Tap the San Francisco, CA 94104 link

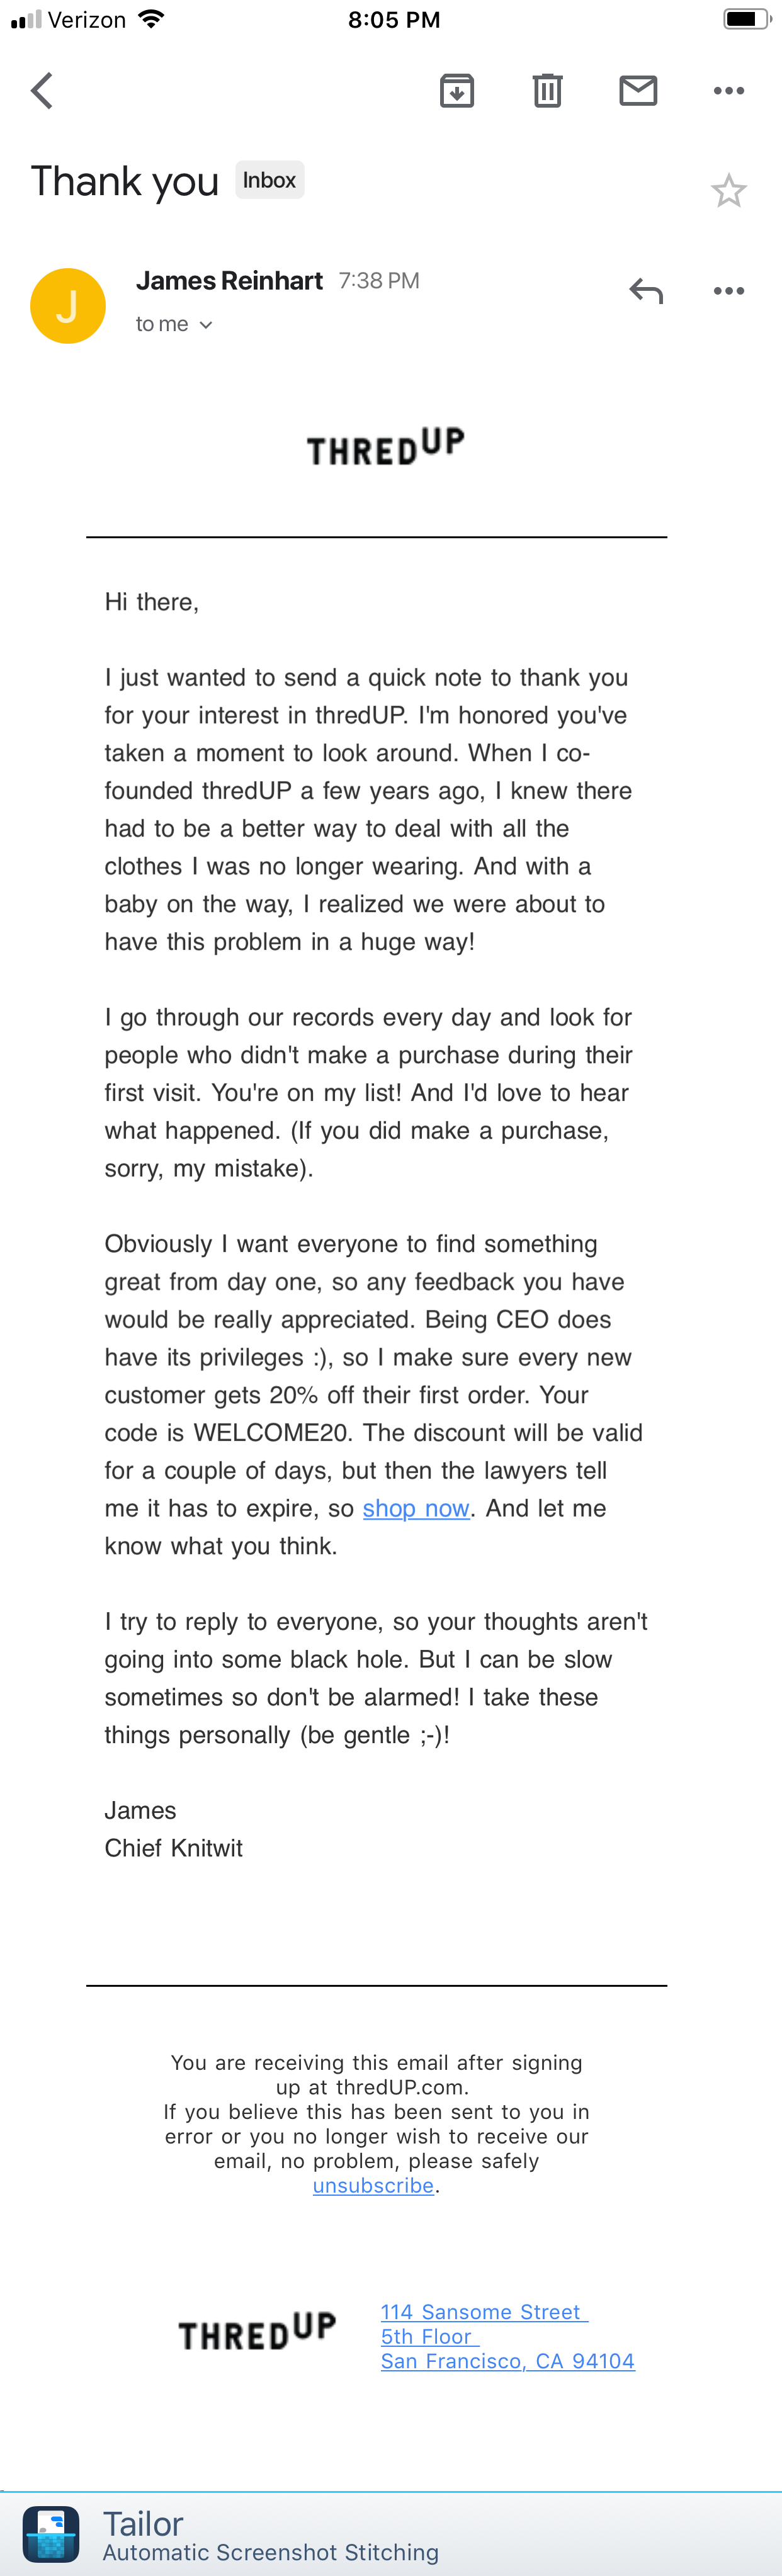coord(507,2360)
